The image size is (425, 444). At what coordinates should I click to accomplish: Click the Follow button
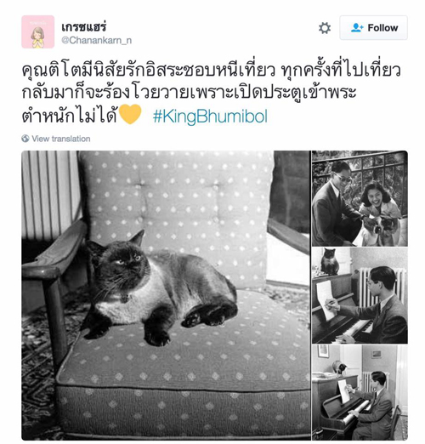coord(373,28)
